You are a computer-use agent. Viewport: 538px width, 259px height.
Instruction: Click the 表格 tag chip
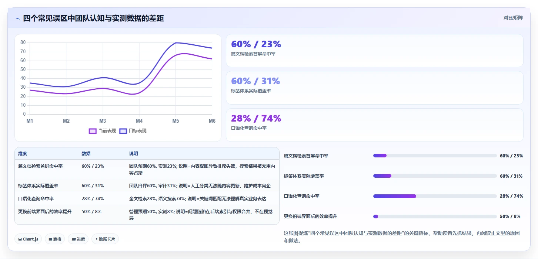[x=55, y=239]
